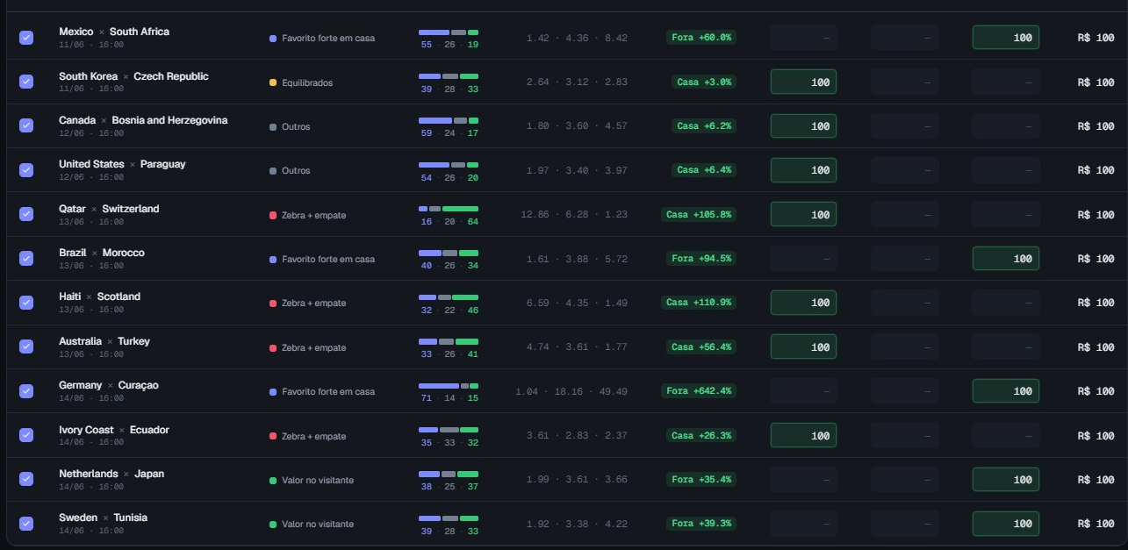Click the odds 1.99 · 3.61 · 3.66
Screen dimensions: 1128x550
pos(577,479)
